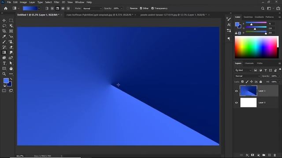282x158 pixels.
Task: Choose the Linear Gradient style icon
Action: pos(47,8)
